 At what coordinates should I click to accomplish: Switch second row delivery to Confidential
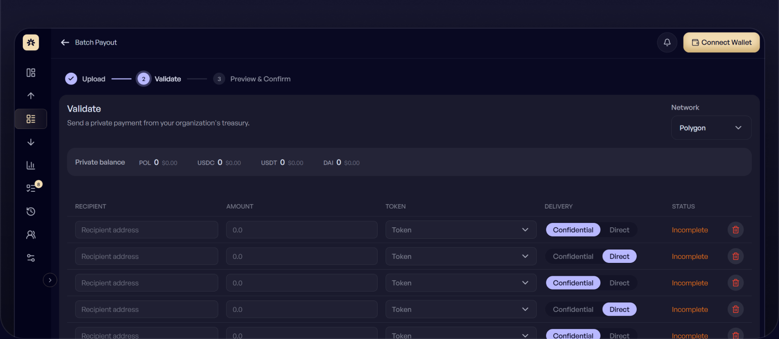click(x=573, y=256)
